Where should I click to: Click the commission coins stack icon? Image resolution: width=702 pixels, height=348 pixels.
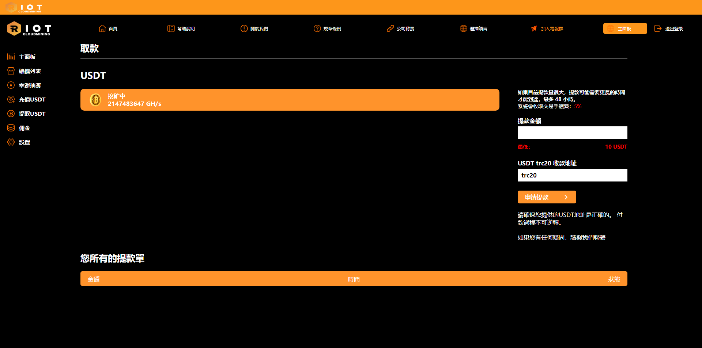(x=11, y=128)
